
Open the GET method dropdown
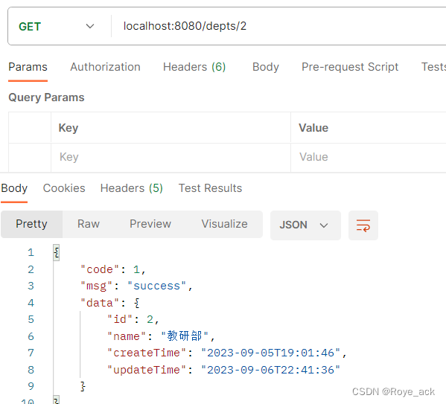point(57,27)
